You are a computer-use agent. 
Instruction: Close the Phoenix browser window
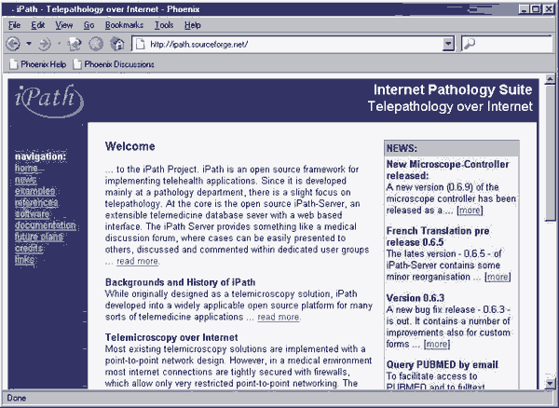click(548, 9)
